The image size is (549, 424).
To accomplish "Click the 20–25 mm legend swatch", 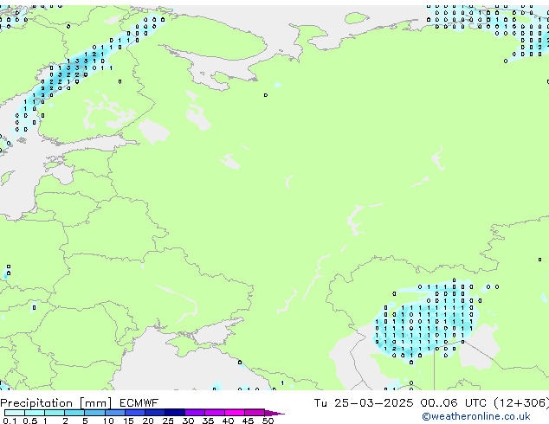I will click(155, 413).
